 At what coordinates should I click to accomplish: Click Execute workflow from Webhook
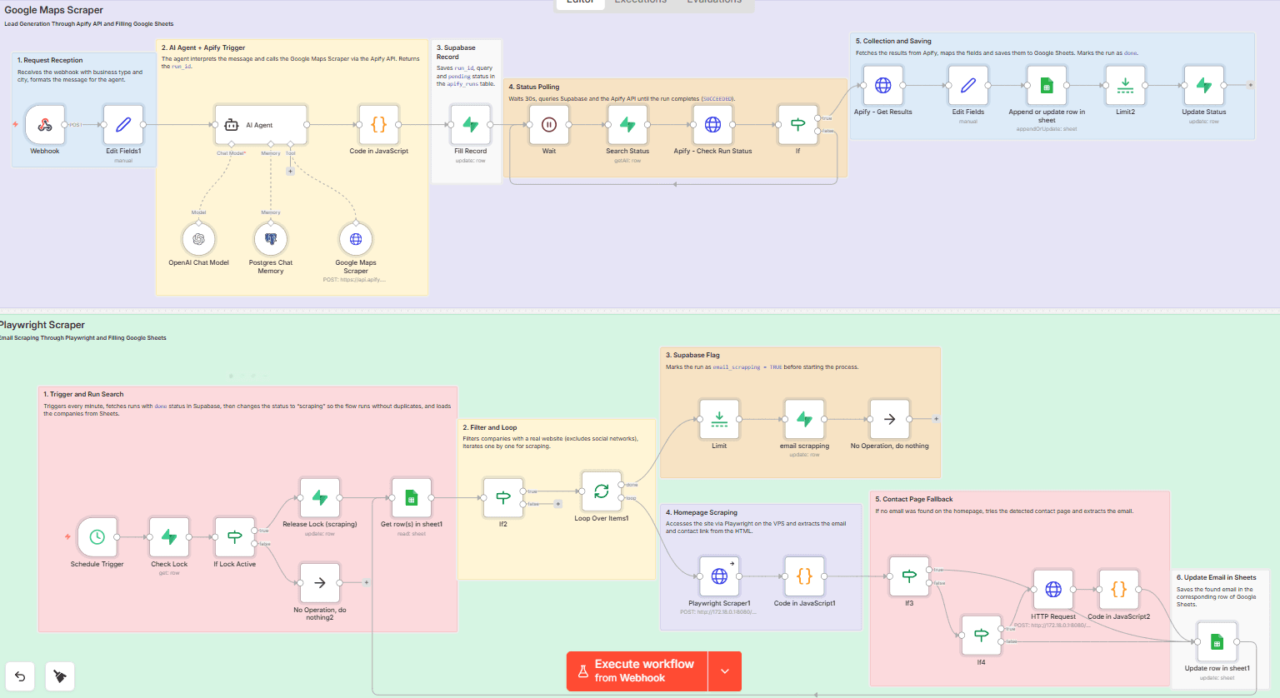[637, 671]
